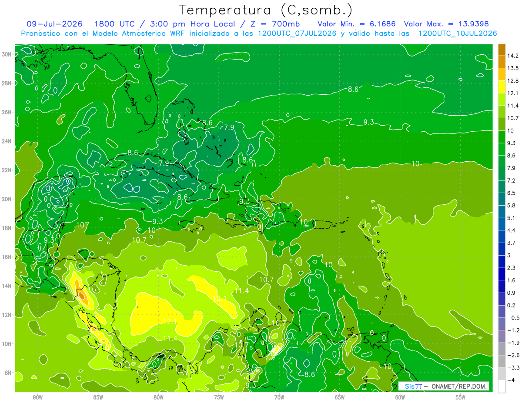
Task: Click legend value "-4"
Action: click(511, 380)
